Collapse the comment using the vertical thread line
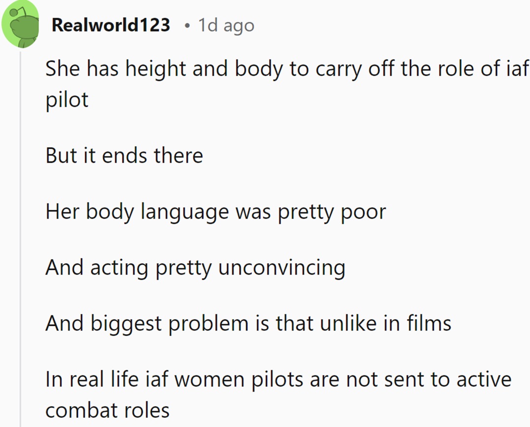The image size is (530, 427). coord(21,236)
